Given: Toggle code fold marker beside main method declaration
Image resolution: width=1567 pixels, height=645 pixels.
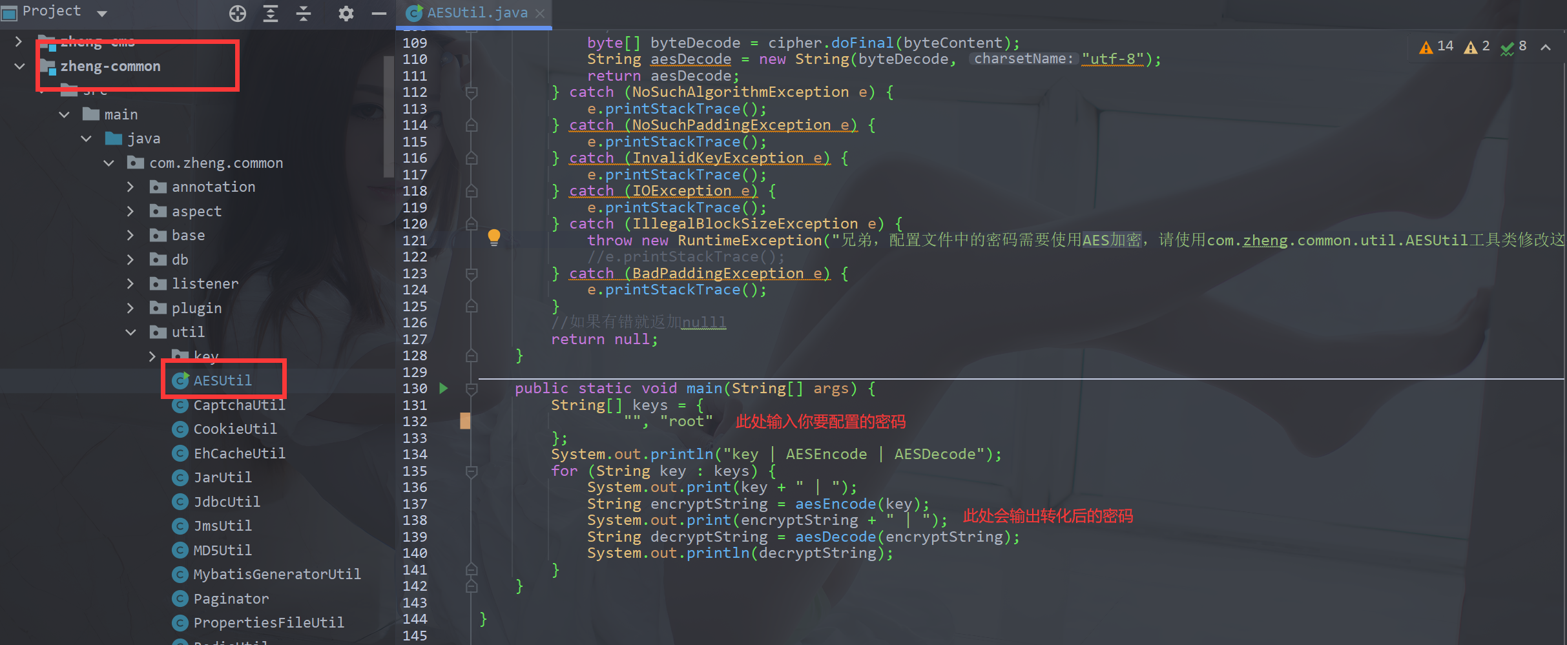Looking at the screenshot, I should click(x=472, y=389).
